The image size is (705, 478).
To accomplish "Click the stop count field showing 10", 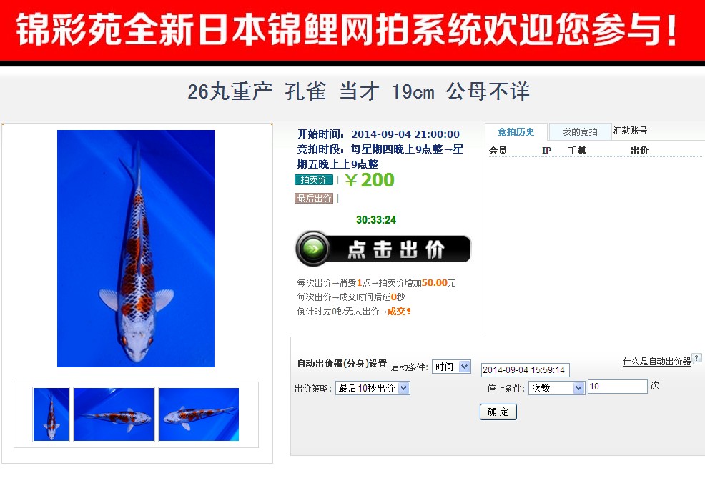I will 617,387.
